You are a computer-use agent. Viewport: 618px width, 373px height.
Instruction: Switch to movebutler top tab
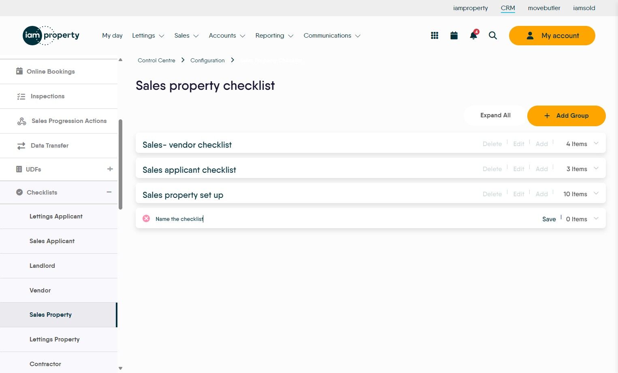pos(544,8)
